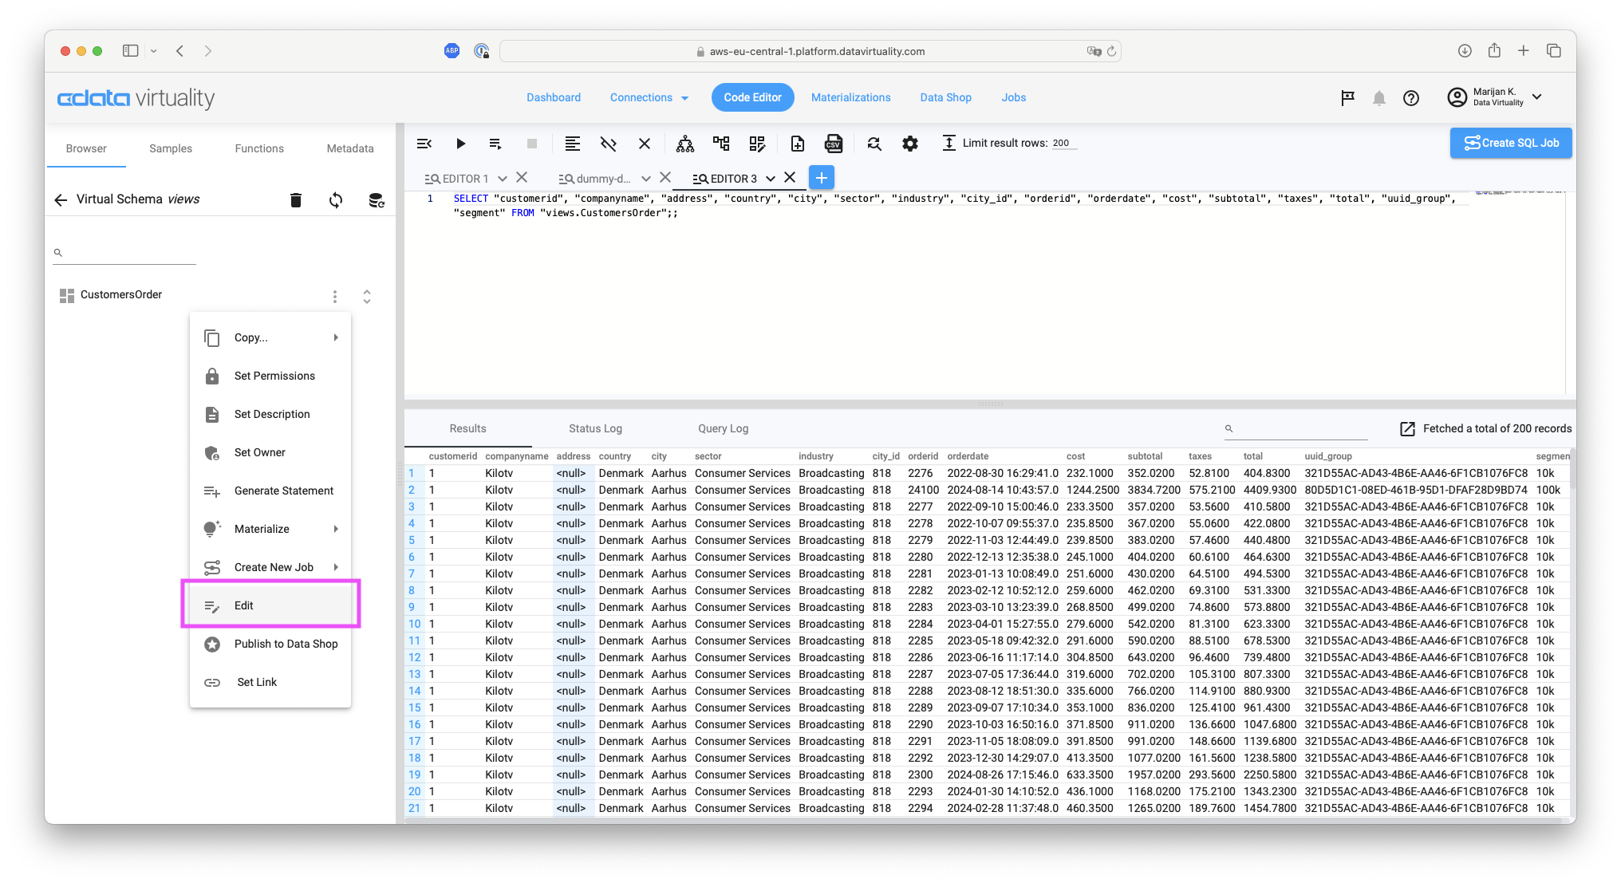Select Publish to Data Shop

coord(285,644)
